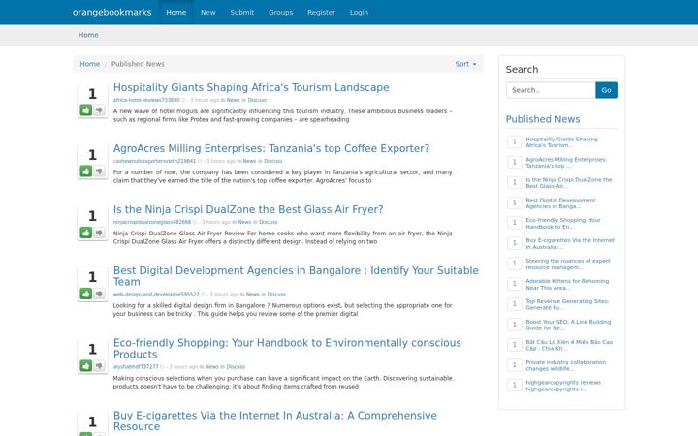
Task: Click News category under Hospitality Giants story
Action: pos(234,100)
